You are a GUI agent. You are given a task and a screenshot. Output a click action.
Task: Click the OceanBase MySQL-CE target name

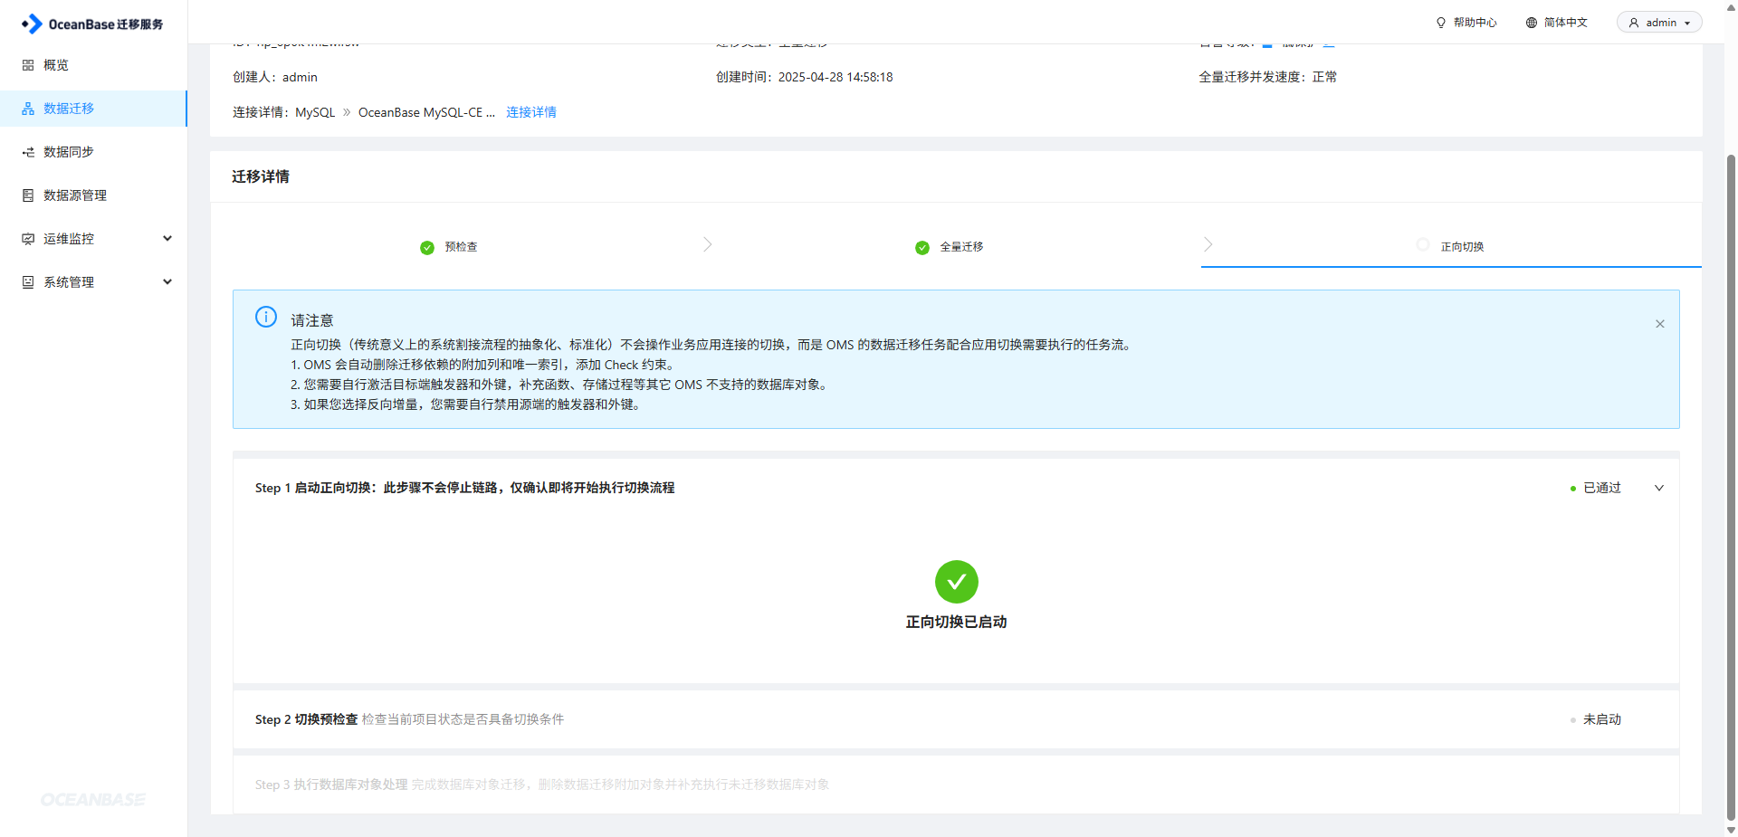point(426,112)
